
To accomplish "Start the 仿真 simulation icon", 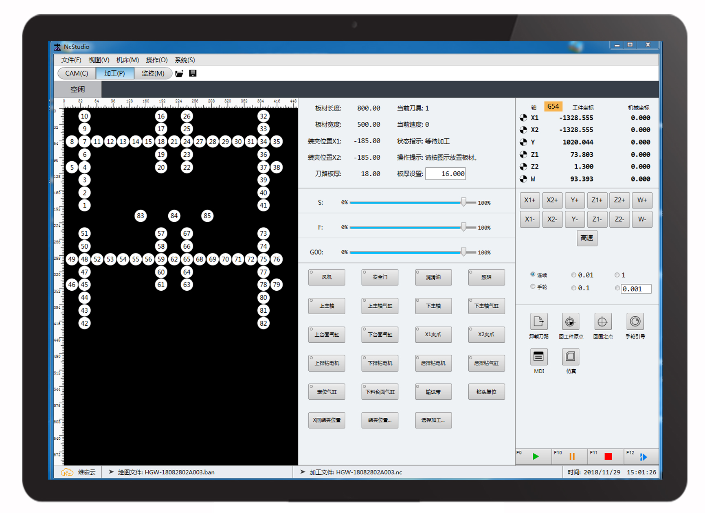I will pos(570,357).
